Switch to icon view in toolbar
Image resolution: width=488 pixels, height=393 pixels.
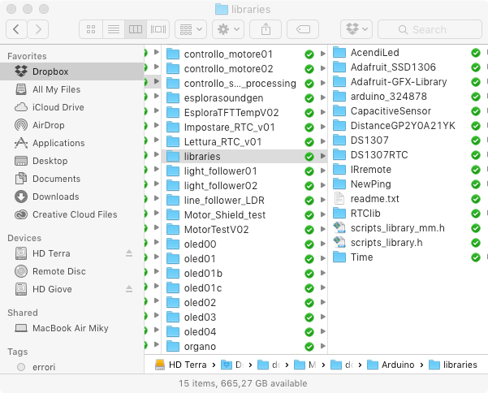coord(91,29)
